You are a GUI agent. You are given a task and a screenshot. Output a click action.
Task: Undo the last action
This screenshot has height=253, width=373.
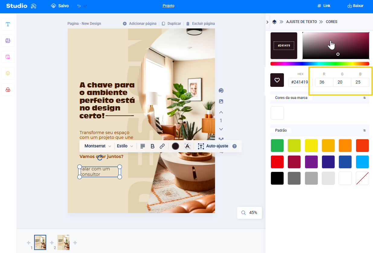click(x=79, y=6)
